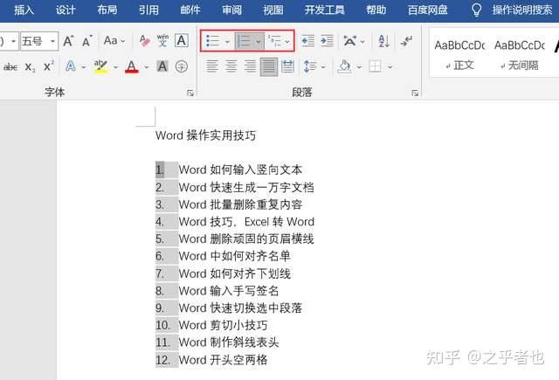Viewport: 559px width, 380px height.
Task: Click the line Word 如何输入竖向文本
Action: click(x=240, y=169)
